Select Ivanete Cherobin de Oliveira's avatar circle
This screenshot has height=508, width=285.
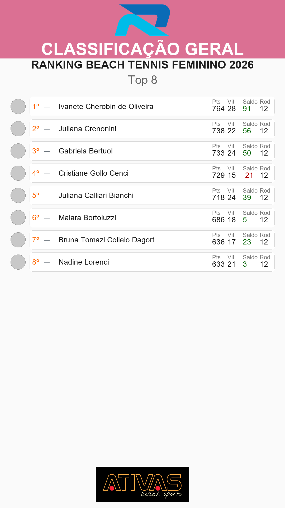coord(18,107)
